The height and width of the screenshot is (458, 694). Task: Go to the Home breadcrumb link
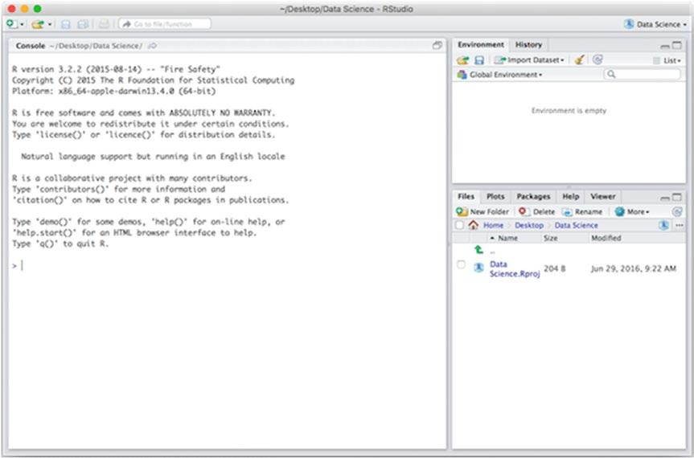[493, 226]
